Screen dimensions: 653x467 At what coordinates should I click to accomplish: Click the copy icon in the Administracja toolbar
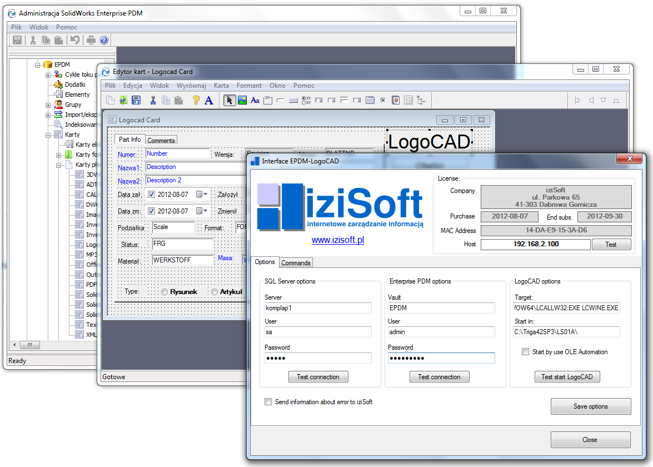tap(46, 40)
